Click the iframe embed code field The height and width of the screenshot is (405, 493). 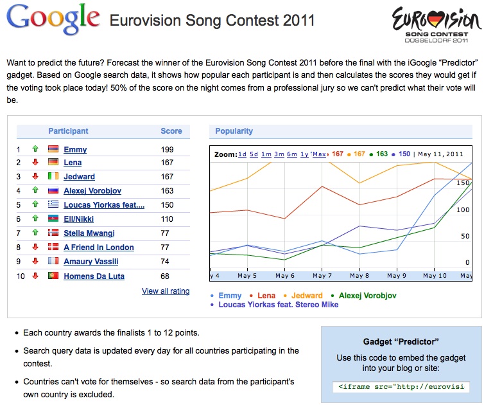401,387
